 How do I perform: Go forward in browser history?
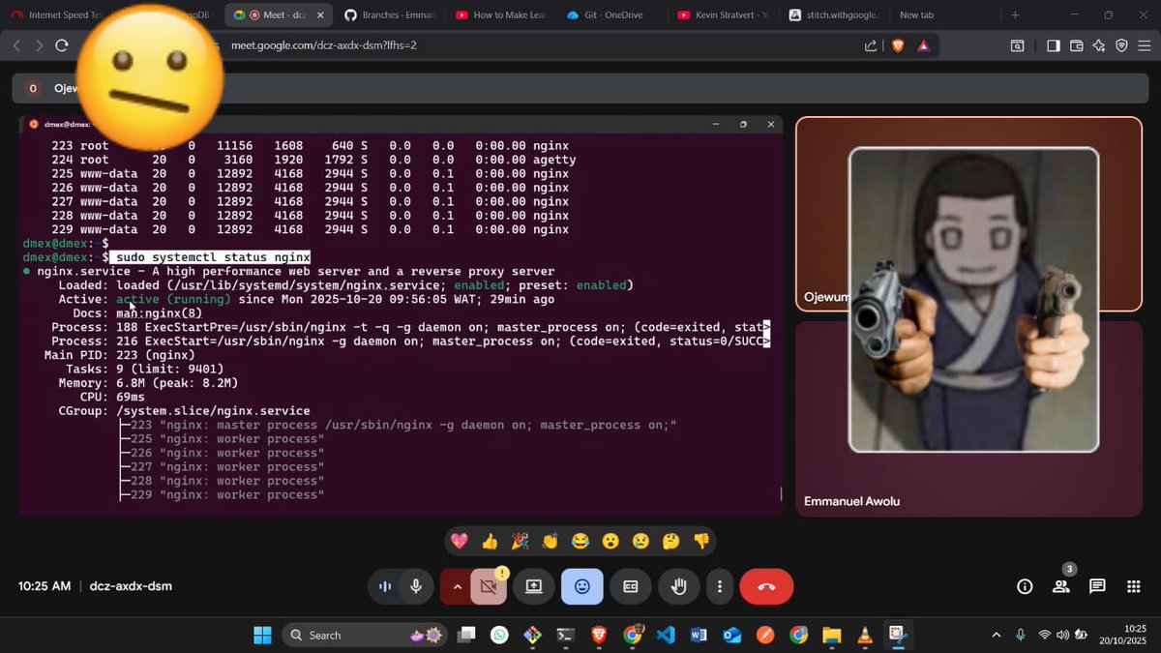click(40, 45)
